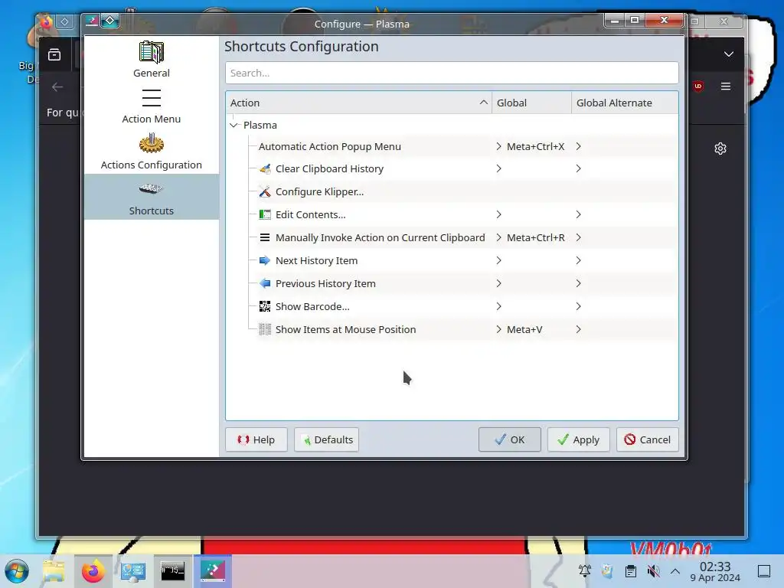Expand Global shortcut for Edit Contents
The width and height of the screenshot is (784, 588).
498,214
